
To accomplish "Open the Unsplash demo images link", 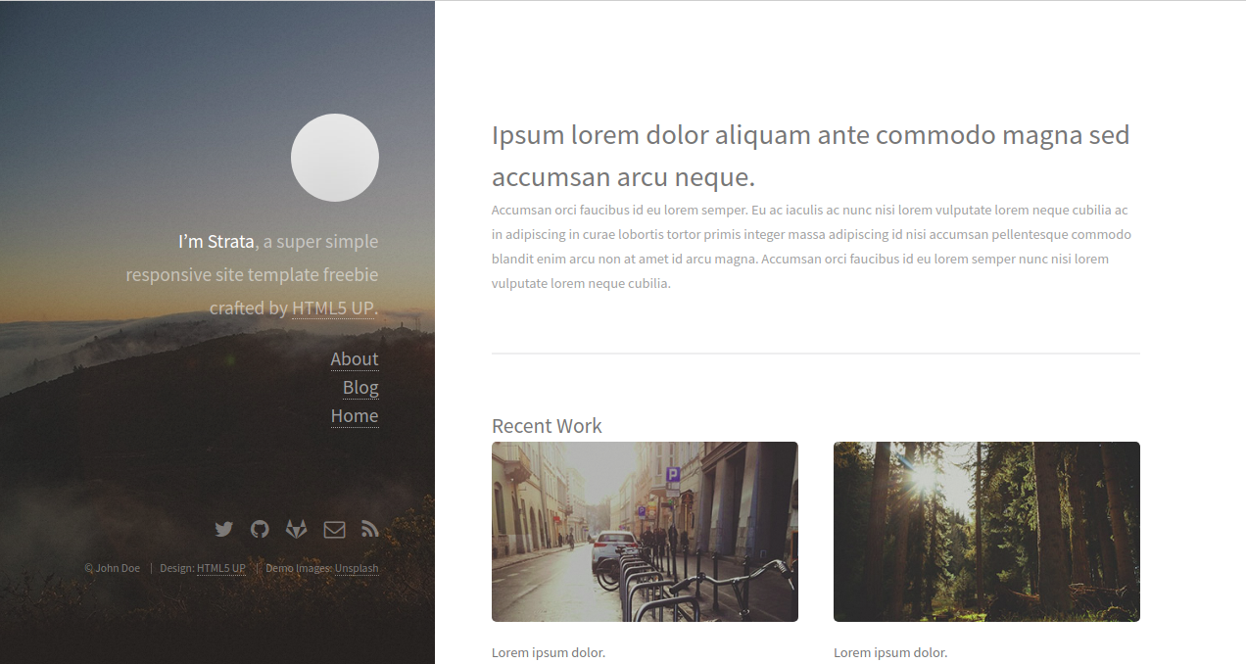I will 357,568.
